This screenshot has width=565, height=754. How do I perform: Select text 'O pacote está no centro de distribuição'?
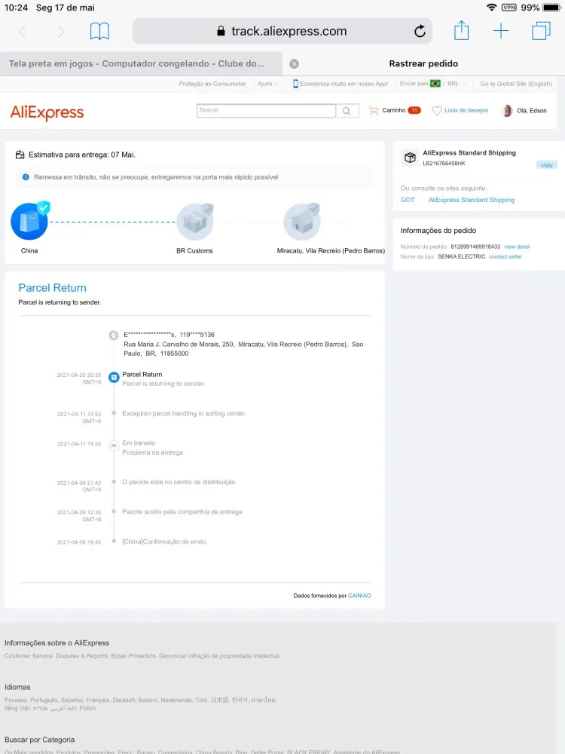click(x=179, y=482)
